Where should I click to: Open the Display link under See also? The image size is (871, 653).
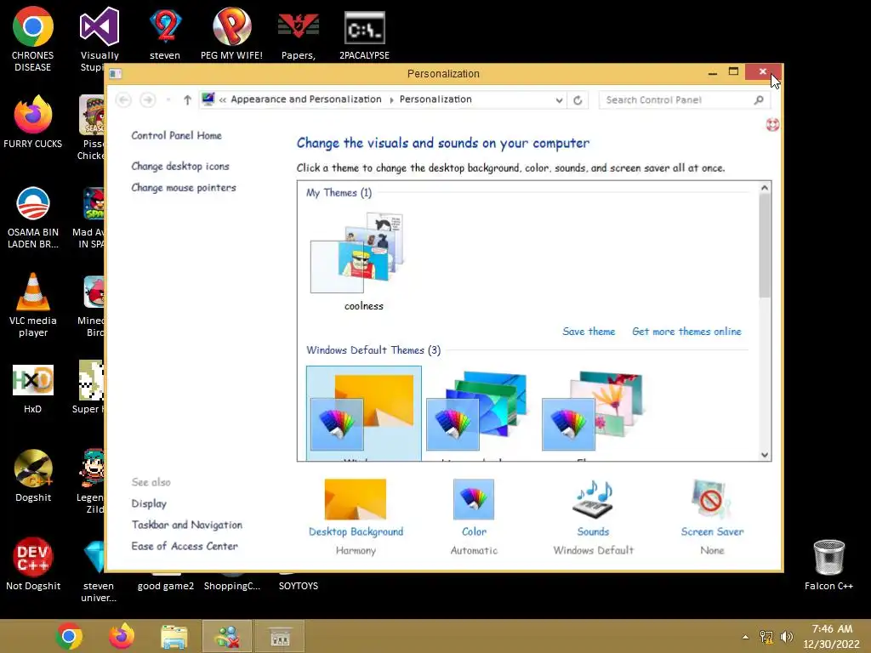[x=149, y=503]
